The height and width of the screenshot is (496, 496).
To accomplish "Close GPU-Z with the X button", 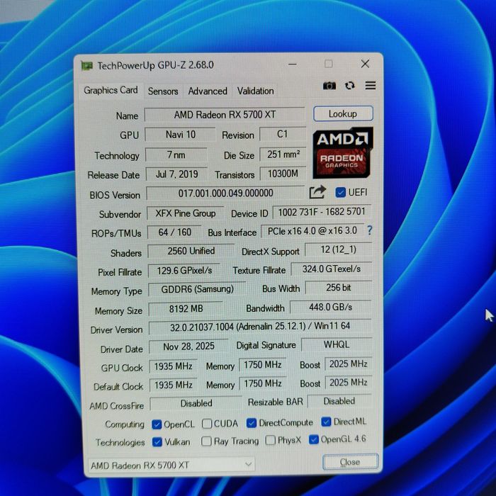I will (365, 64).
